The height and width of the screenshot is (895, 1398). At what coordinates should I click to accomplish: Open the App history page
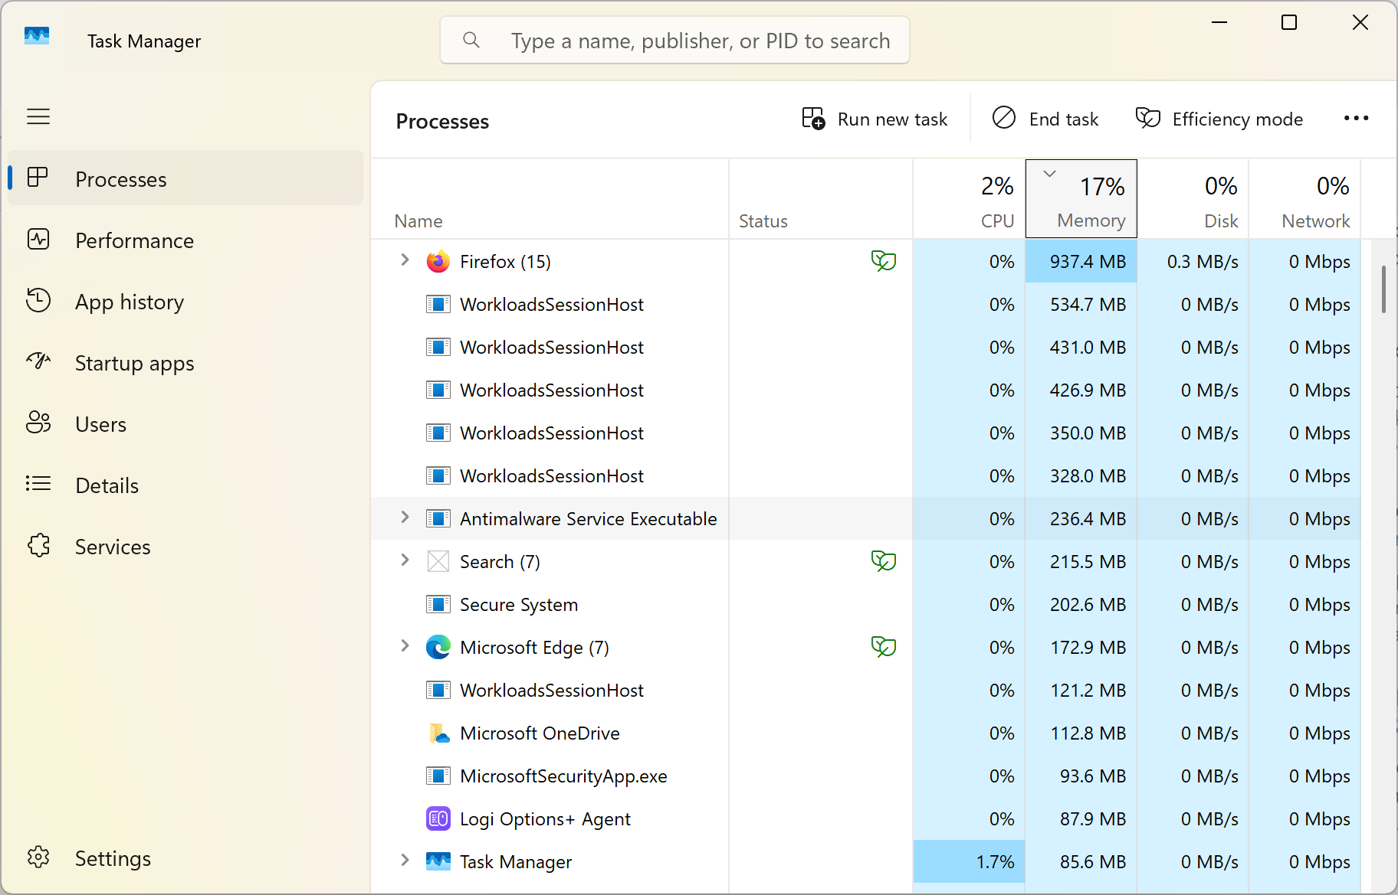(x=185, y=302)
